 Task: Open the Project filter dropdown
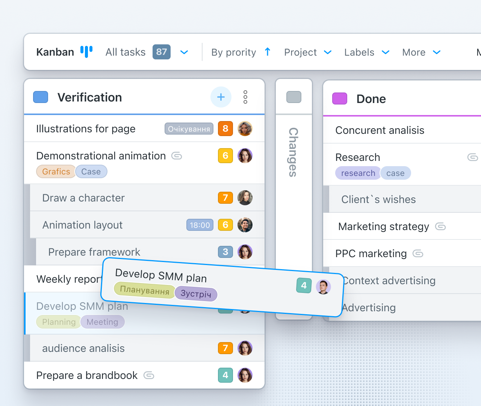[x=328, y=52]
